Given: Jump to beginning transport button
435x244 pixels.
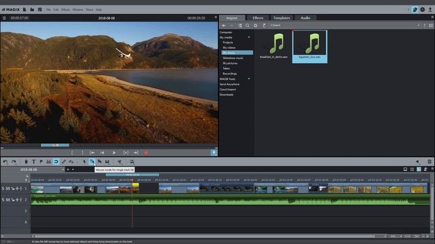Looking at the screenshot, I should tap(102, 152).
